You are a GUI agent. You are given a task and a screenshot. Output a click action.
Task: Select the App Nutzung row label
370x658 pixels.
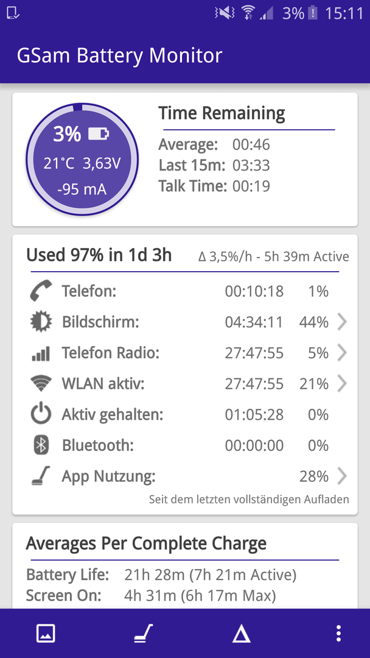109,476
